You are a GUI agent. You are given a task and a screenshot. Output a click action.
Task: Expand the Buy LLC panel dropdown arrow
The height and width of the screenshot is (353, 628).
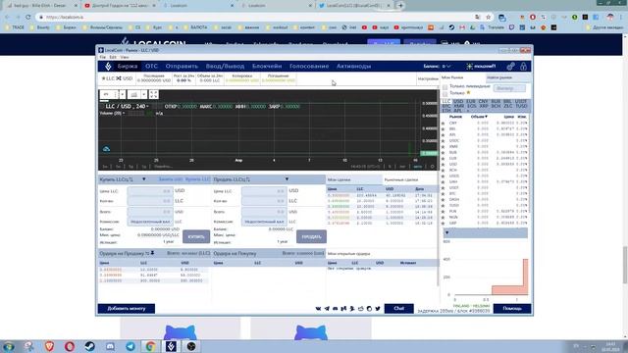coord(144,179)
